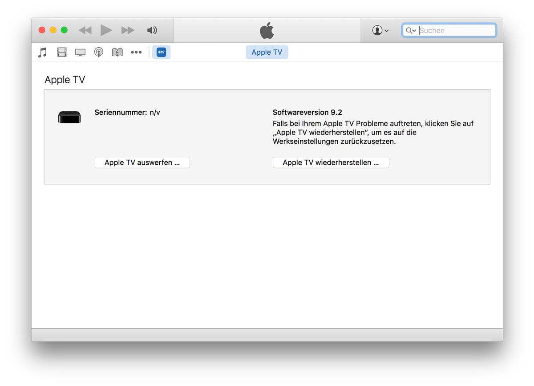The width and height of the screenshot is (534, 386).
Task: Select the Apple TV device button
Action: 161,52
